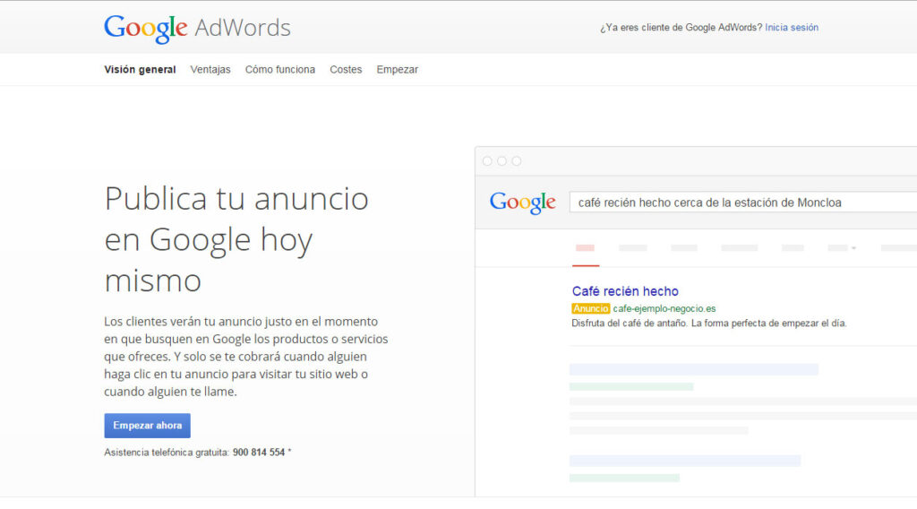This screenshot has height=509, width=917.
Task: Click the headline Publica tu anuncio
Action: pos(236,239)
